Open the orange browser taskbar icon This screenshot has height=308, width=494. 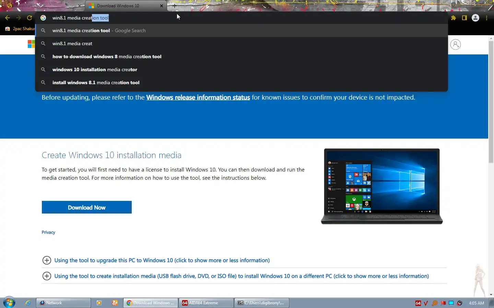click(x=115, y=303)
